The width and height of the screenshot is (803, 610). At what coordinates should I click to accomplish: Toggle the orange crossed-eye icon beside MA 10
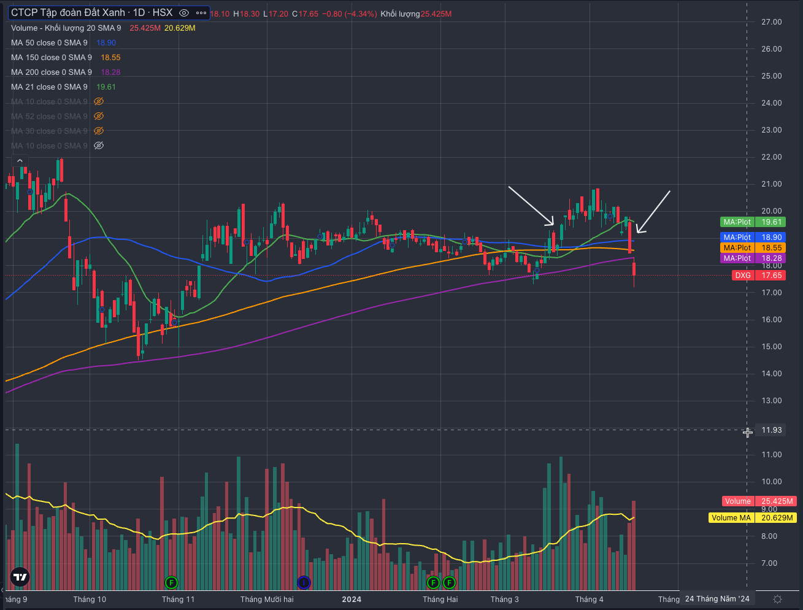point(99,102)
